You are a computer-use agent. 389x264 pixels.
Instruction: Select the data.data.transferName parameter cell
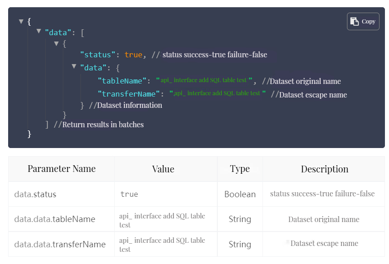click(60, 244)
